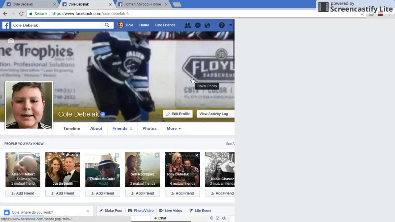Viewport: 395px width, 222px height.
Task: Click the work briefcase icon
Action: (6, 212)
